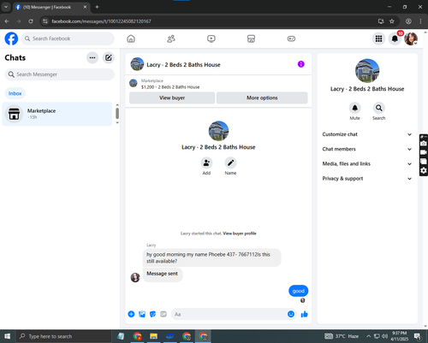Viewport: 428px width, 343px height.
Task: Open account profile picture menu
Action: [x=411, y=38]
